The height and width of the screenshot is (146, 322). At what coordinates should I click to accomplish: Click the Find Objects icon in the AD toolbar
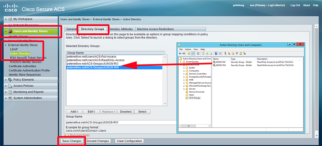point(241,54)
